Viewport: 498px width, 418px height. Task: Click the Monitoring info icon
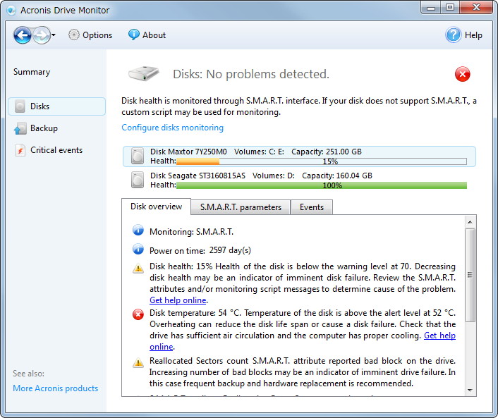tap(138, 230)
